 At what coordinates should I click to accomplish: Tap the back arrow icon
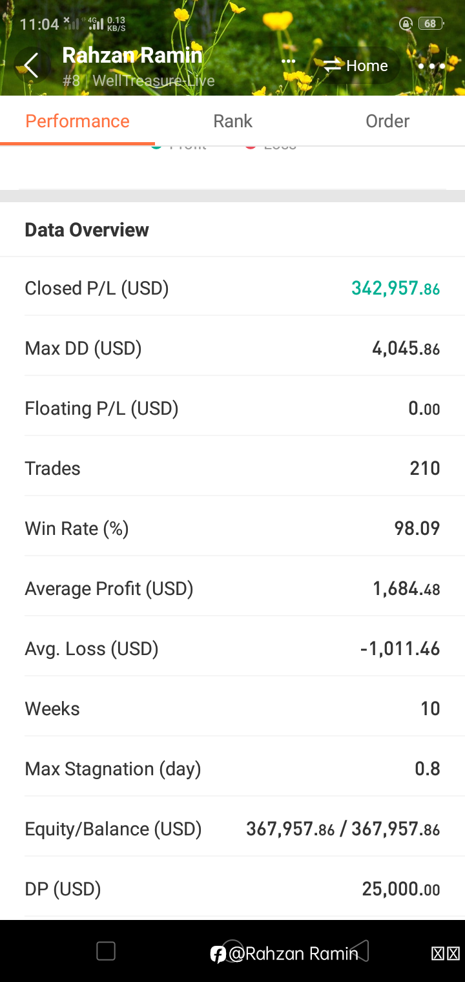pyautogui.click(x=31, y=65)
